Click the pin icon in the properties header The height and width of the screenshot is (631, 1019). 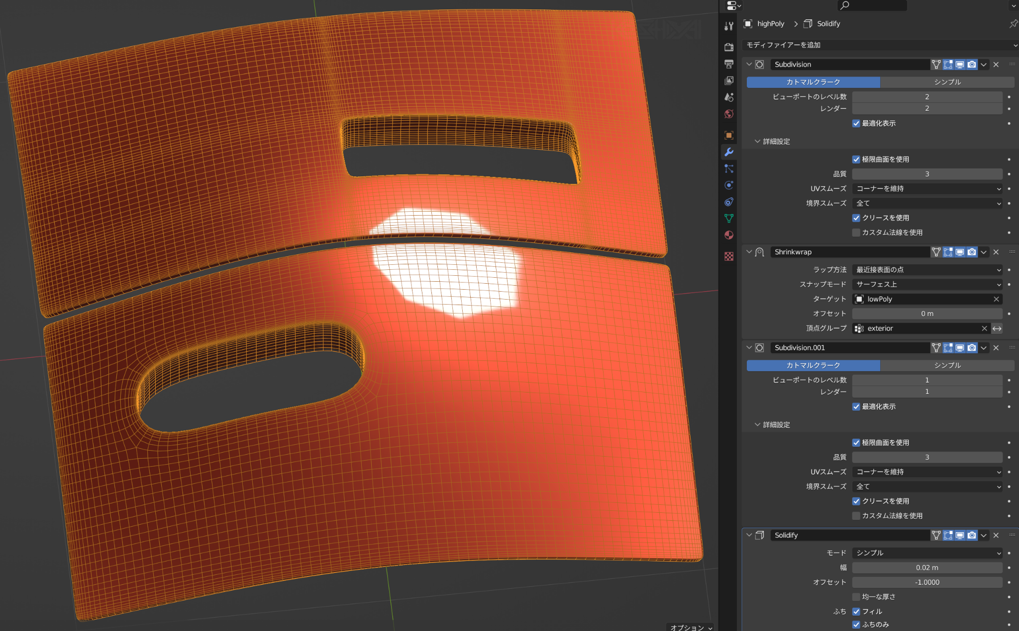(x=1013, y=24)
